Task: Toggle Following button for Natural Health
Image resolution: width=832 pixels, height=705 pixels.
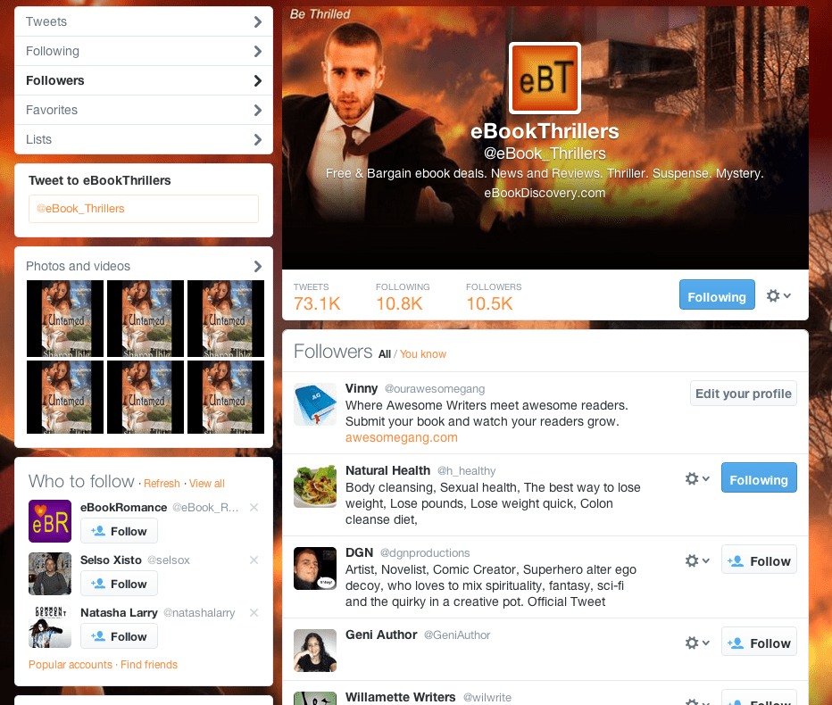Action: (x=759, y=477)
